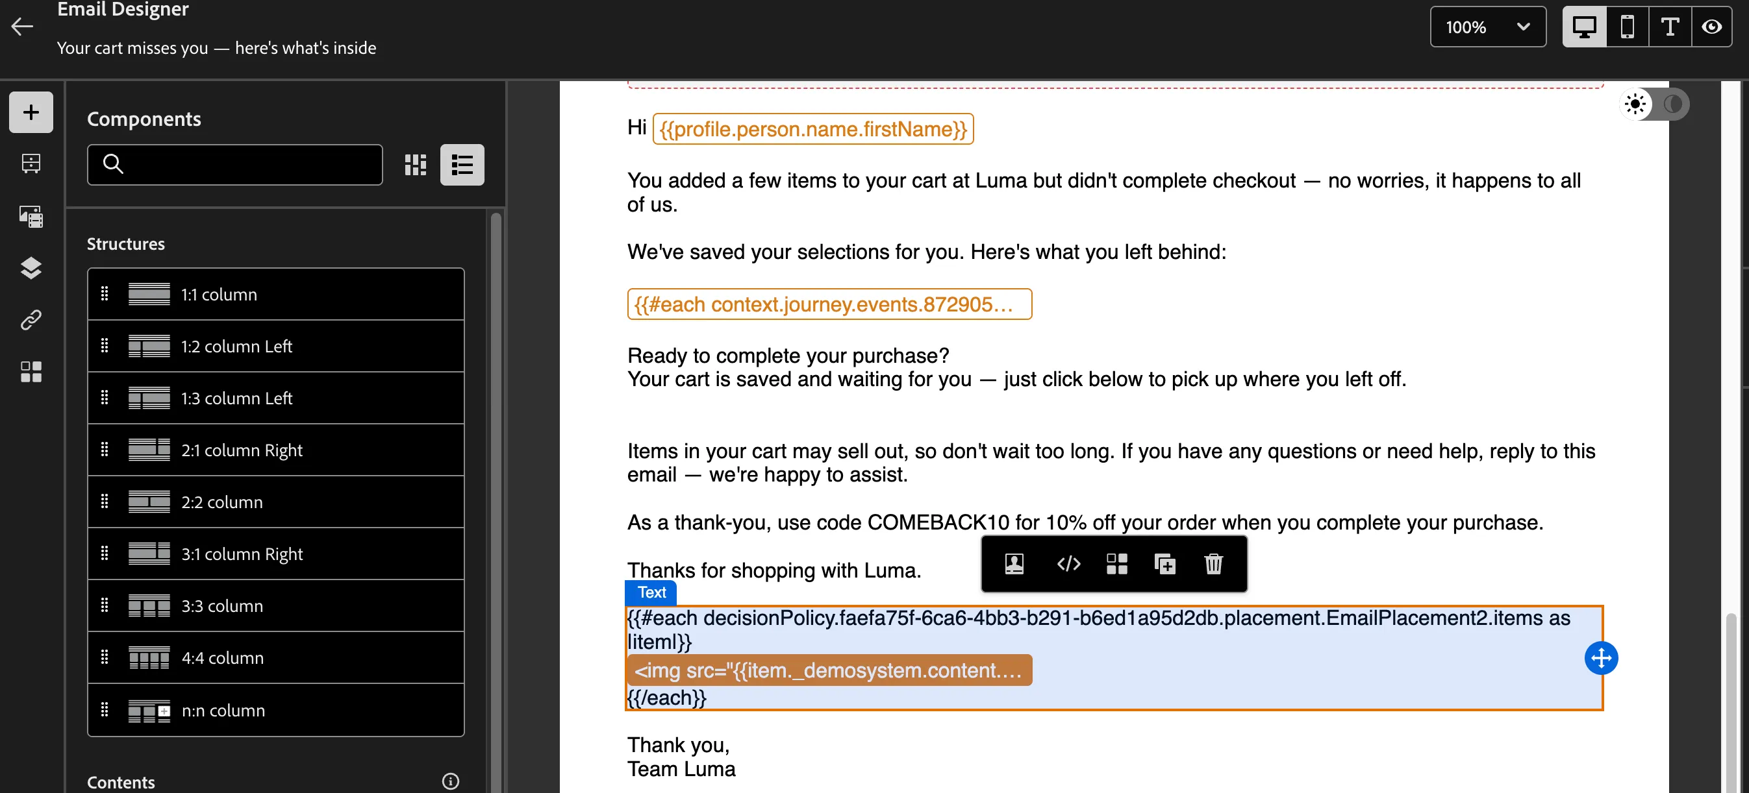Select the 1:2 column Left structure
The height and width of the screenshot is (793, 1749).
click(x=275, y=347)
